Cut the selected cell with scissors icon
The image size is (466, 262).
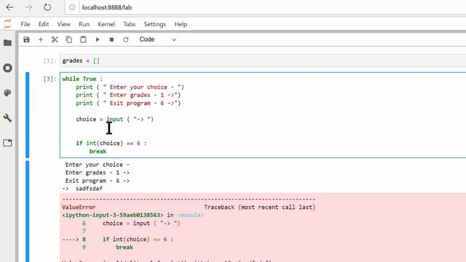(x=55, y=39)
